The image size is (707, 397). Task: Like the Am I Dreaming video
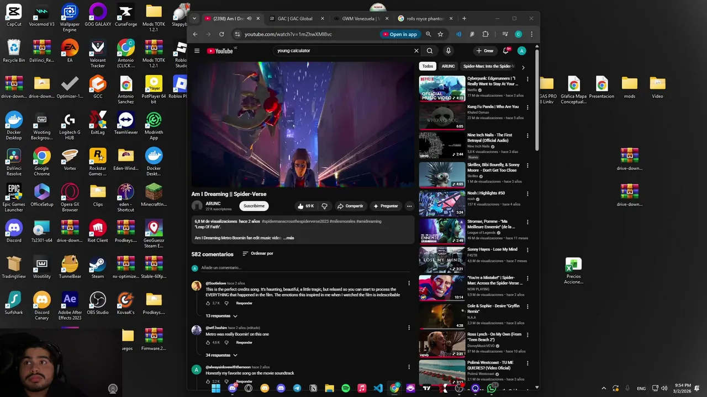pyautogui.click(x=305, y=206)
